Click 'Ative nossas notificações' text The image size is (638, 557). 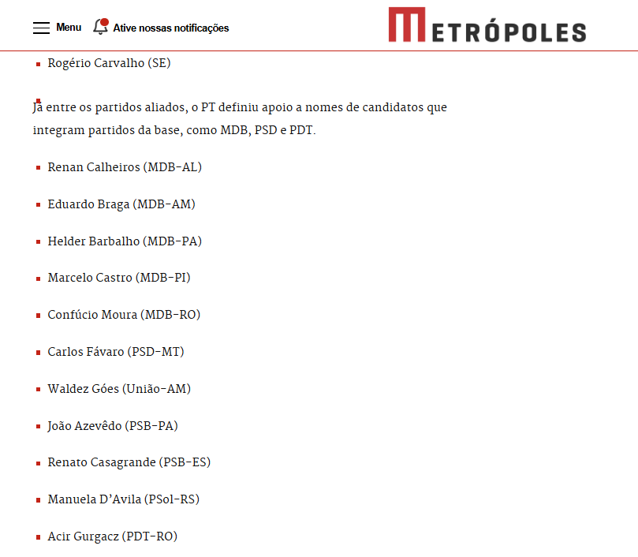pos(170,28)
